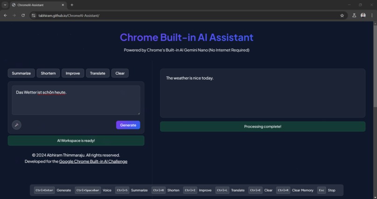Screen dimensions: 377x199
Task: Click the Ctrl+L shortcut key label
Action: (x=222, y=191)
